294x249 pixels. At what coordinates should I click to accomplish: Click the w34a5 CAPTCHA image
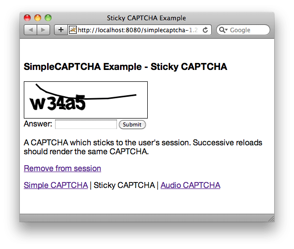click(x=86, y=100)
